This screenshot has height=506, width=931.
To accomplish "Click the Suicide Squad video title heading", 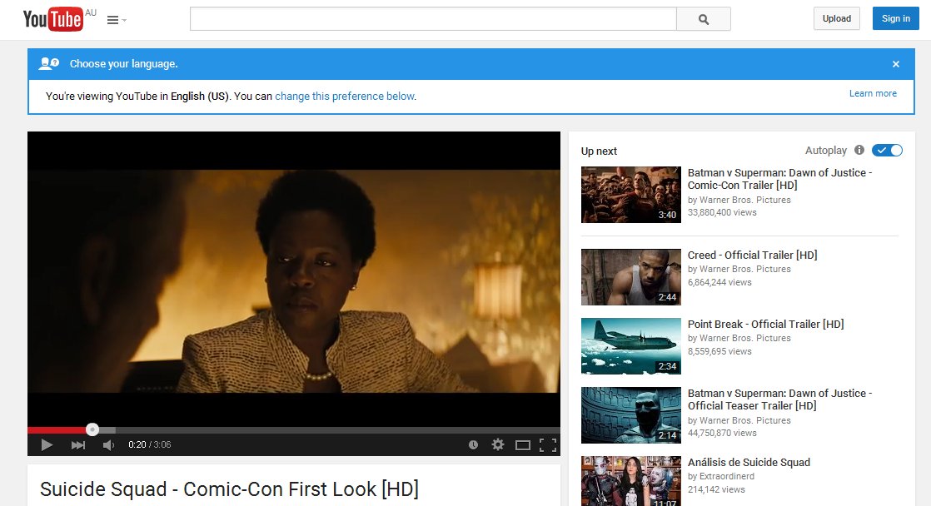I will click(x=229, y=489).
